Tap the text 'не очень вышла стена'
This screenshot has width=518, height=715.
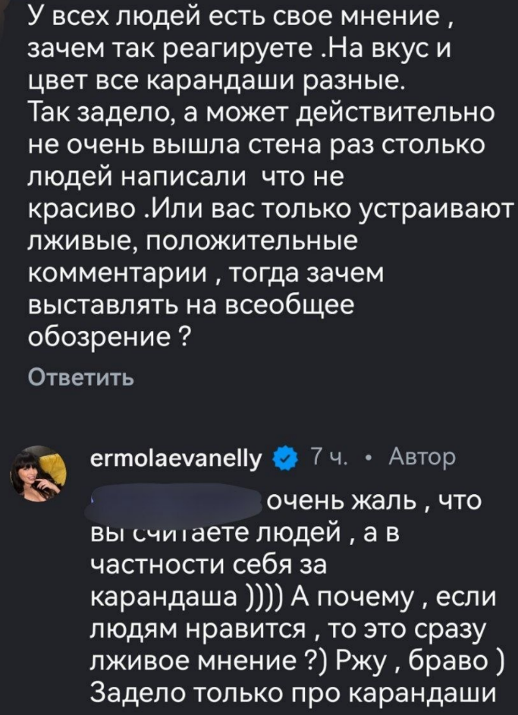171,147
